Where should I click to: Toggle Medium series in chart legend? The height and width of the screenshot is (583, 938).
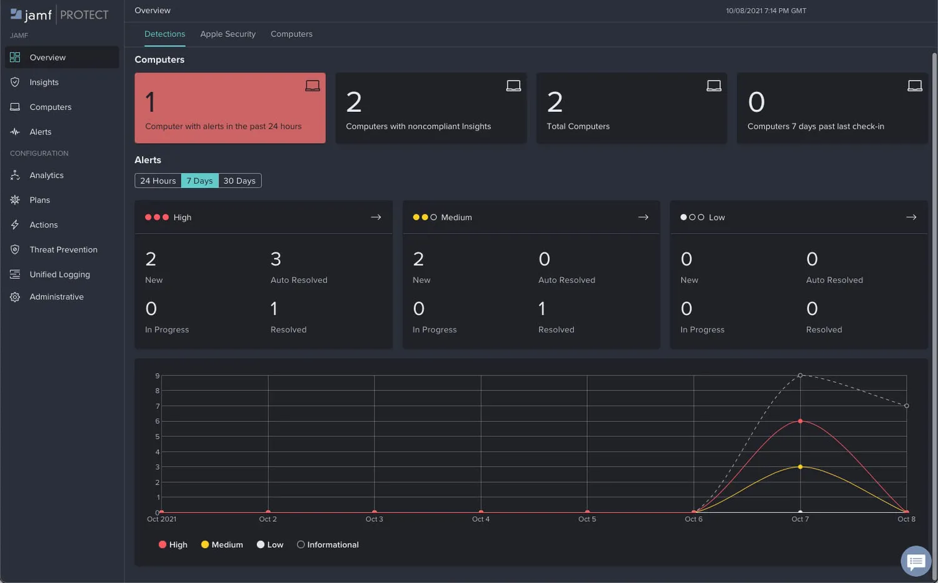click(222, 545)
